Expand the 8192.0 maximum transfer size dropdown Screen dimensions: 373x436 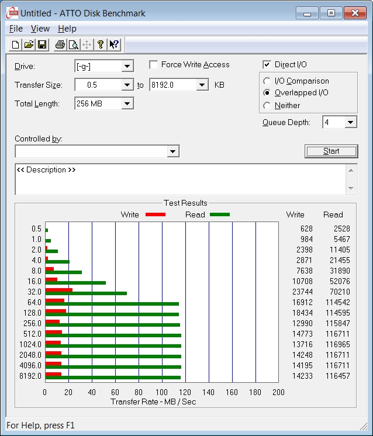[202, 85]
